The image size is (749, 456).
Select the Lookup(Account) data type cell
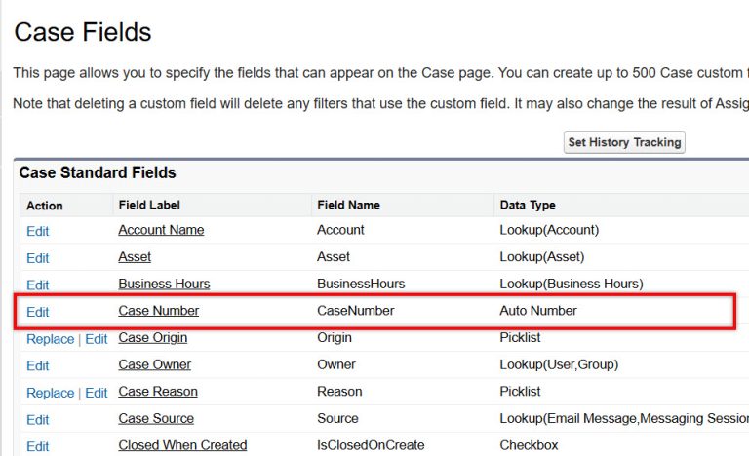click(549, 230)
